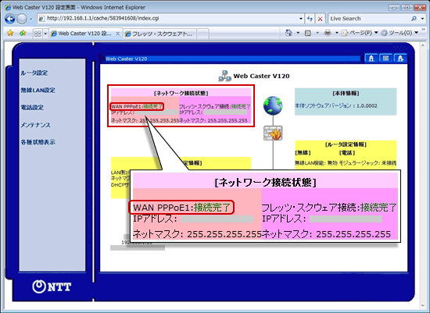Open the recent pages dropdown beside Forward
The image size is (430, 313).
click(x=30, y=19)
